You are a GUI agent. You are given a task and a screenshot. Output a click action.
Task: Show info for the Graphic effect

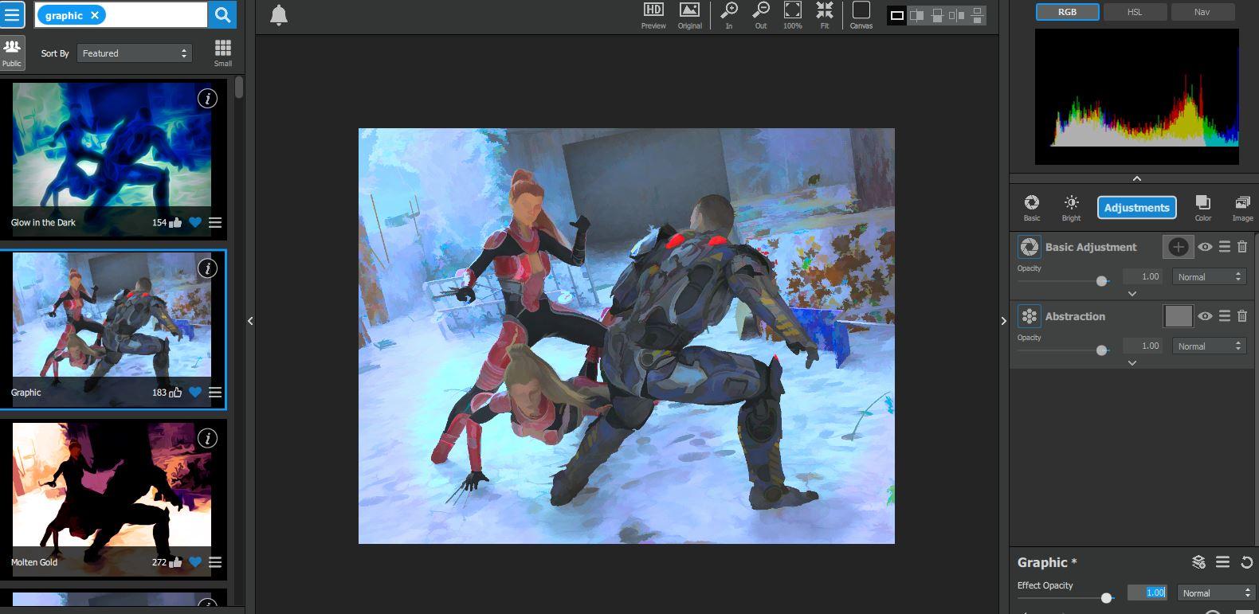207,268
